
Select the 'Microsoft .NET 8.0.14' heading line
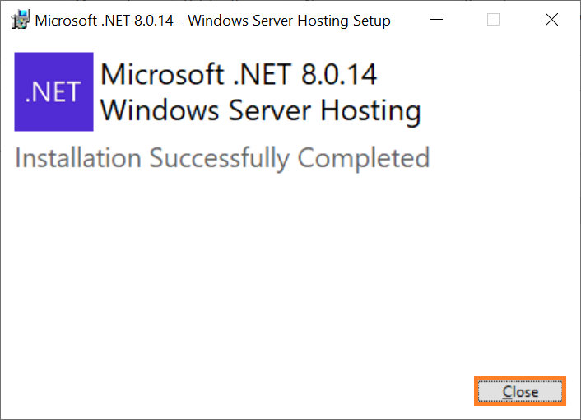point(239,74)
